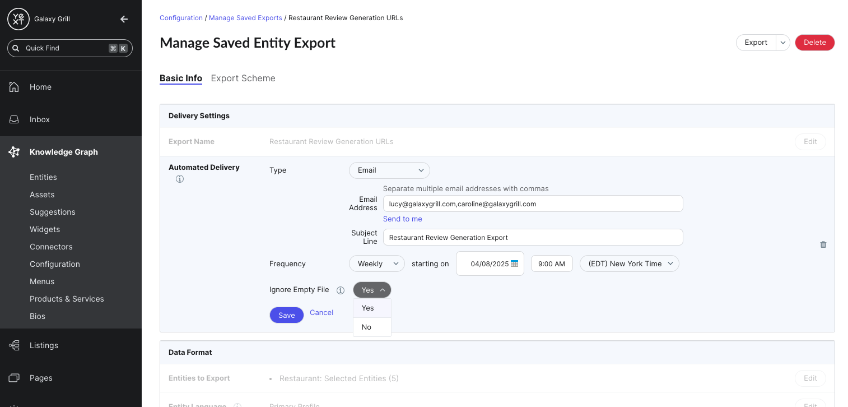848x407 pixels.
Task: Click the Yext logo icon
Action: (18, 19)
